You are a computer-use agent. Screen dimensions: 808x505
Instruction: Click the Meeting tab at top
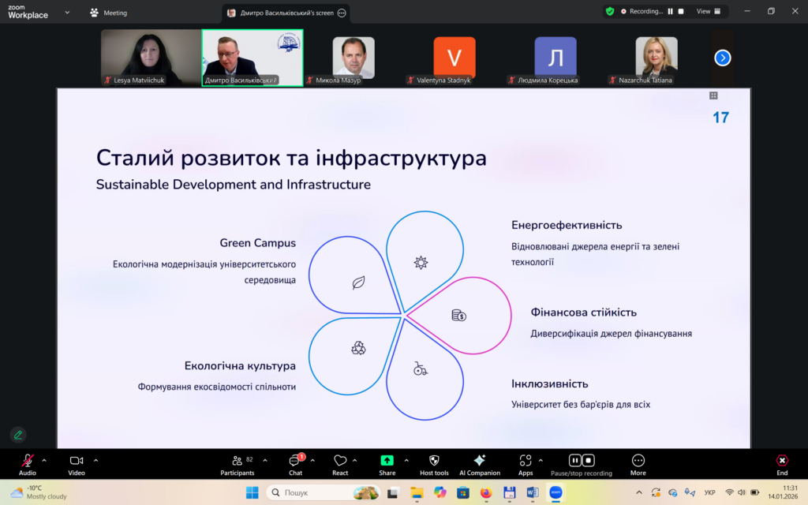point(109,13)
